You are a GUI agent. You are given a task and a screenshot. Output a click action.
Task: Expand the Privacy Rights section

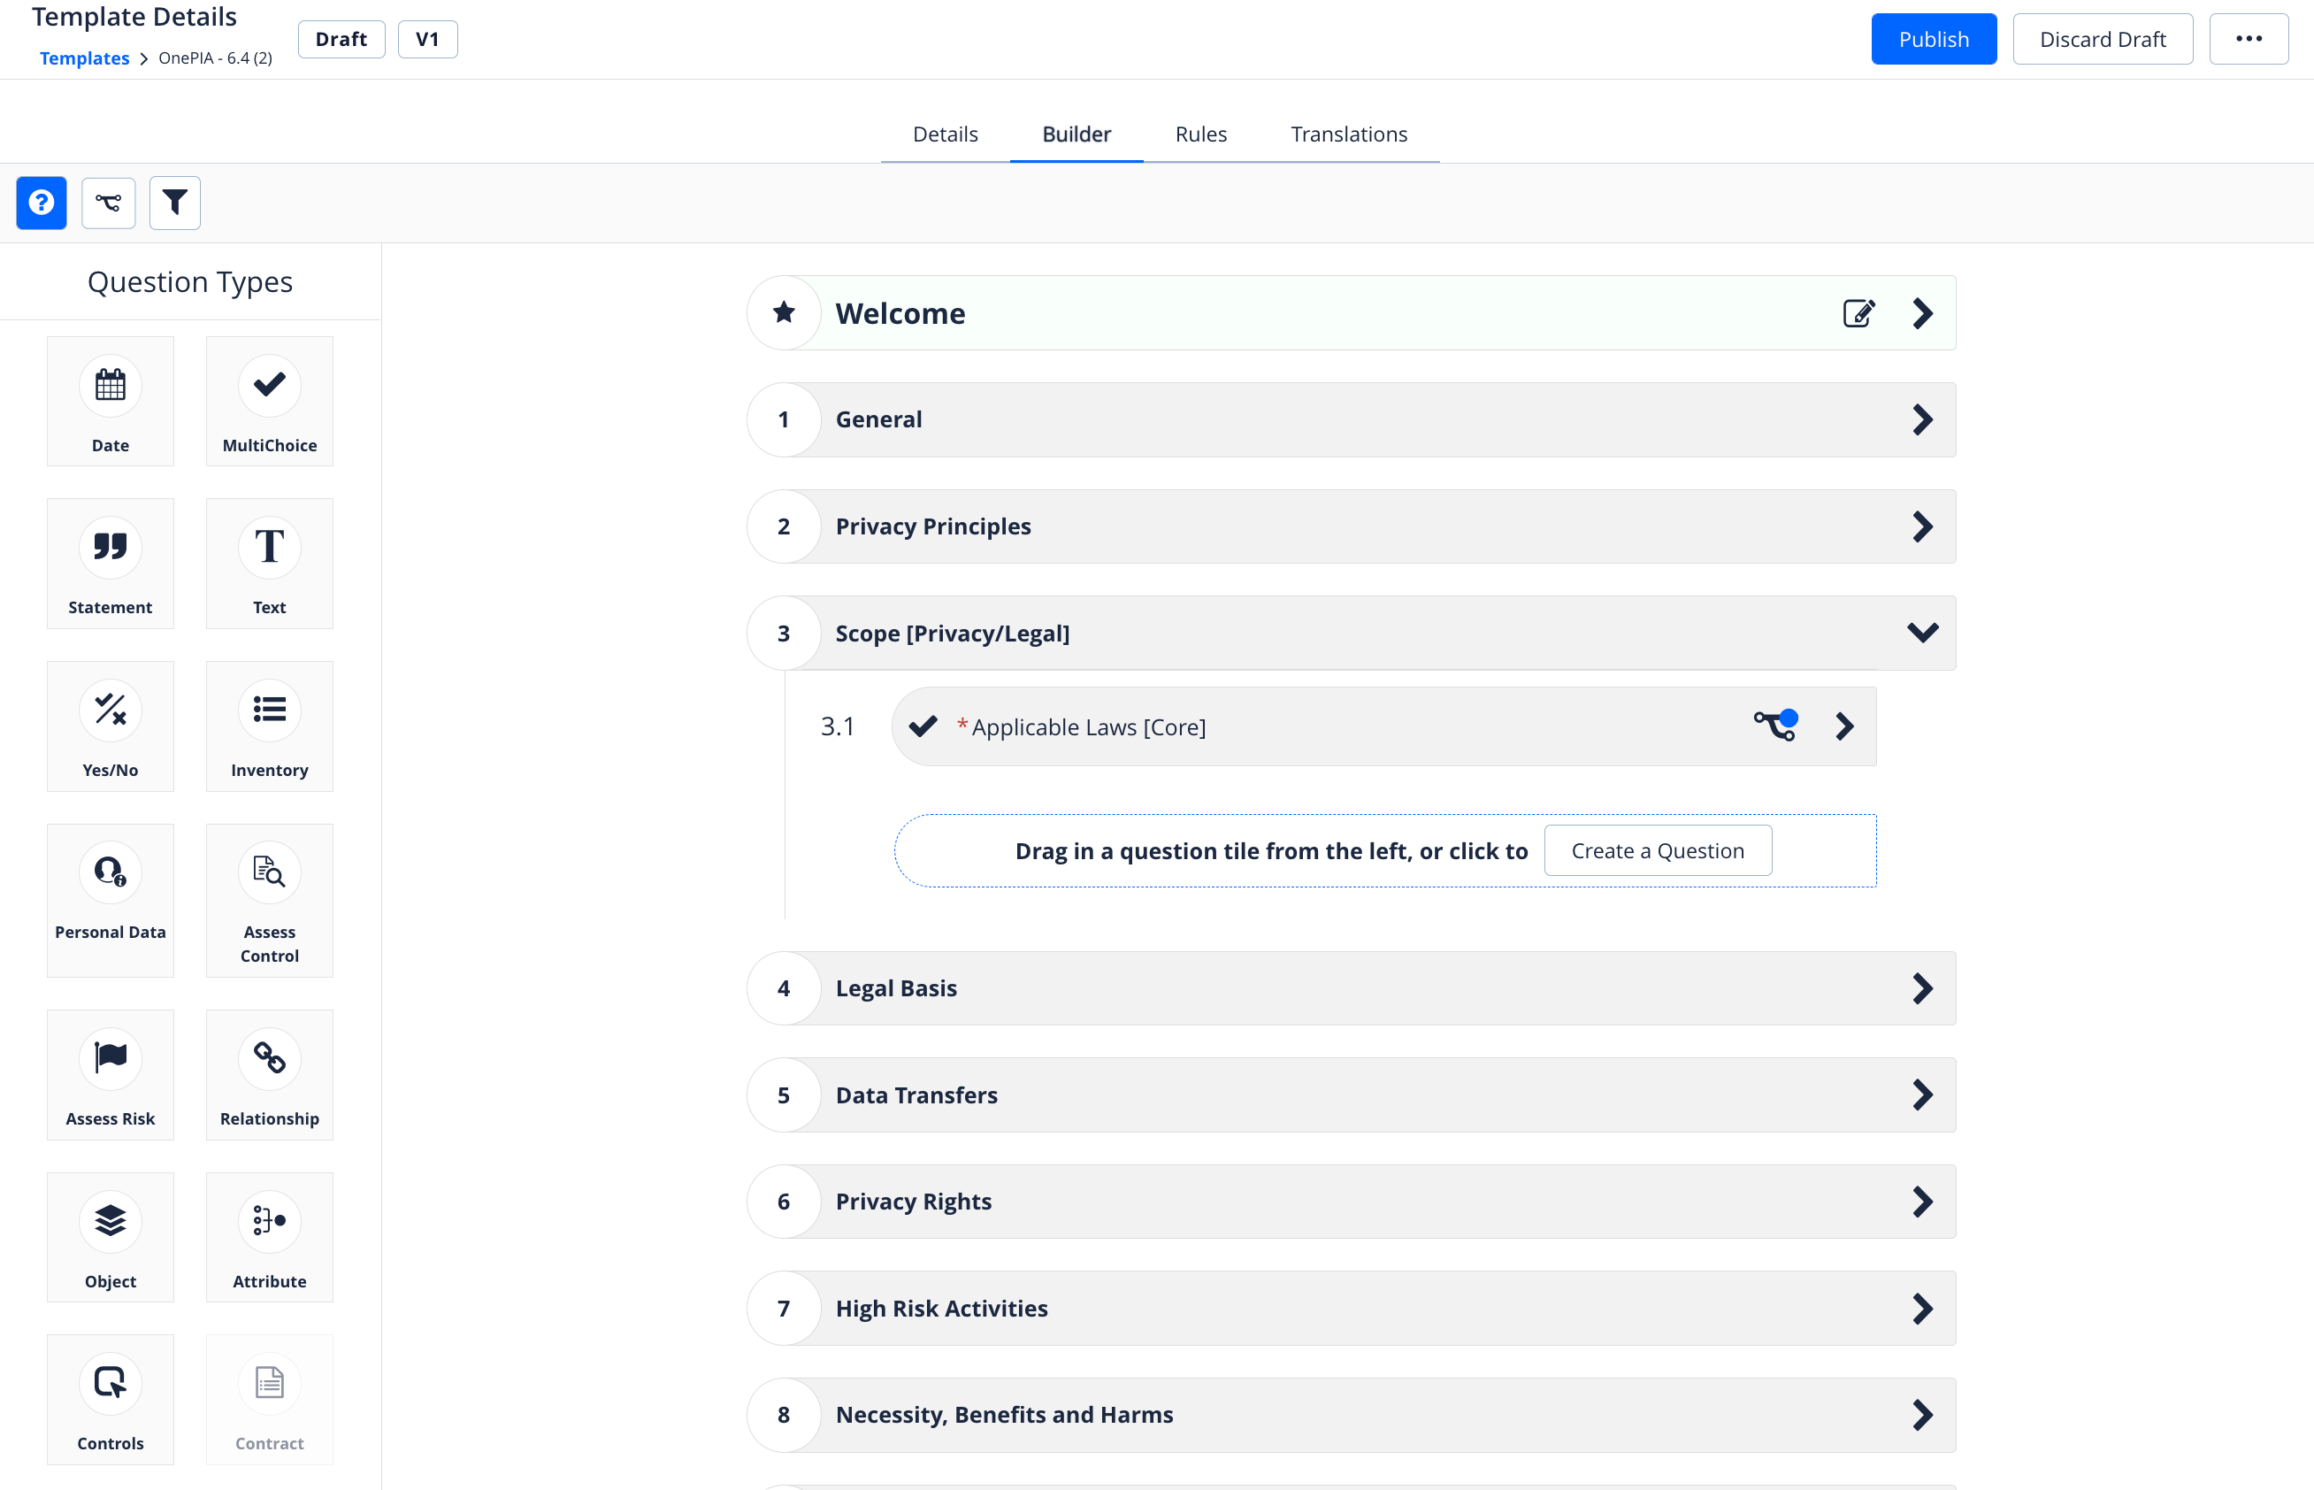click(x=1922, y=1201)
